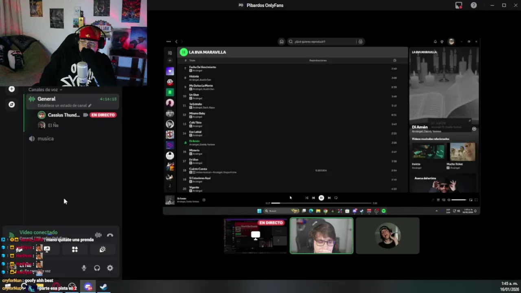Toggle Discord microphone mute
The image size is (521, 293).
(84, 268)
